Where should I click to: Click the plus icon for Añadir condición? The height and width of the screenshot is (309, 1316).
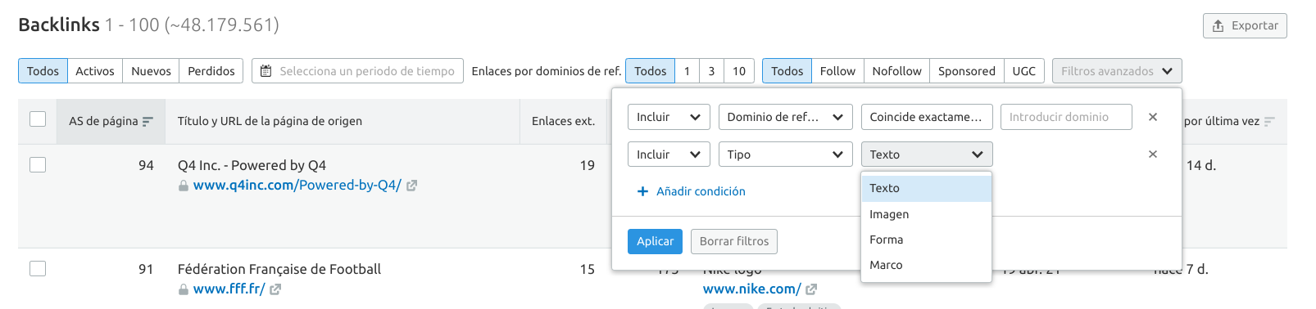point(642,191)
